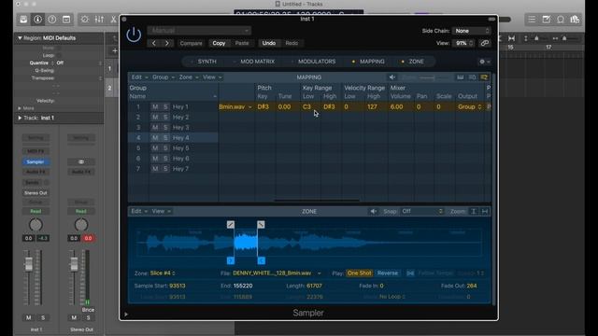This screenshot has height=336, width=598.
Task: Enable One Shot play mode
Action: tap(359, 273)
